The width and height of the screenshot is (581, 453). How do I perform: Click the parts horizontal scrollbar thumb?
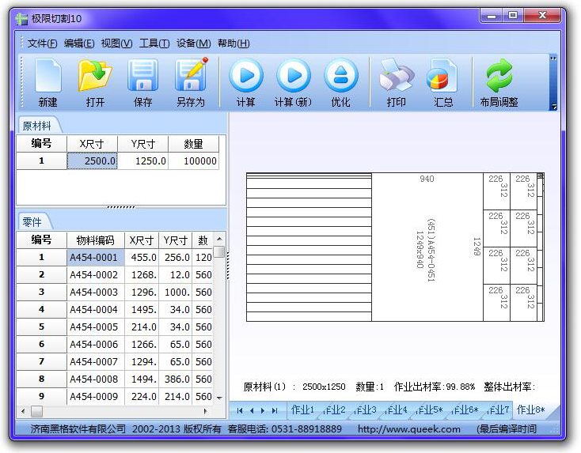pos(36,411)
